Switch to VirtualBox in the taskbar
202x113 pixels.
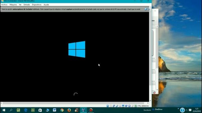pyautogui.click(x=83, y=110)
